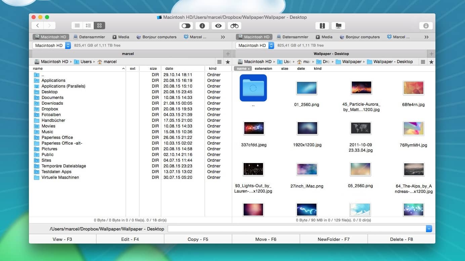Open the file info button
The width and height of the screenshot is (465, 261).
[202, 26]
